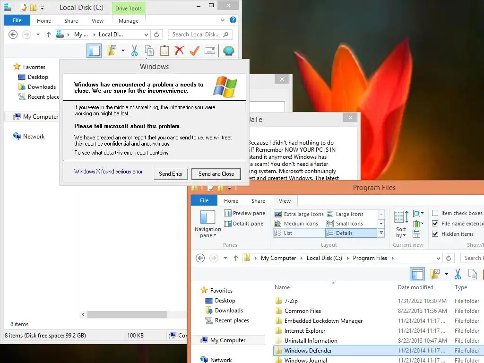Select My Computer in Program Files navigation tree

228,340
